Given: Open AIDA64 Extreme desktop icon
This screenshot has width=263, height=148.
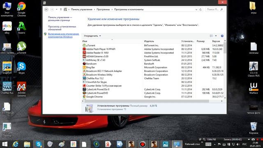Looking at the screenshot, I should coord(21,89).
